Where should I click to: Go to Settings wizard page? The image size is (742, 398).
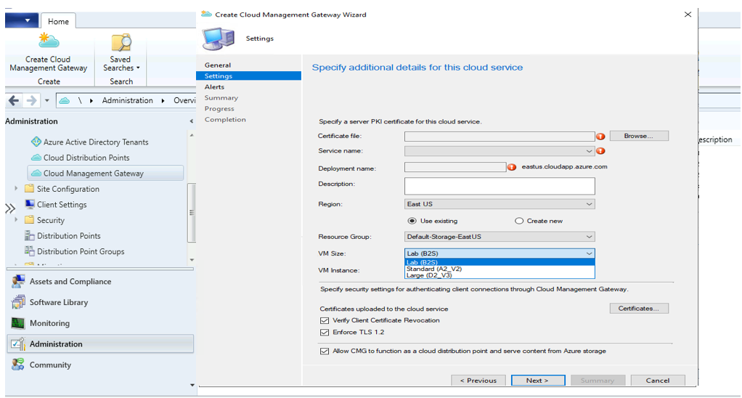tap(248, 76)
